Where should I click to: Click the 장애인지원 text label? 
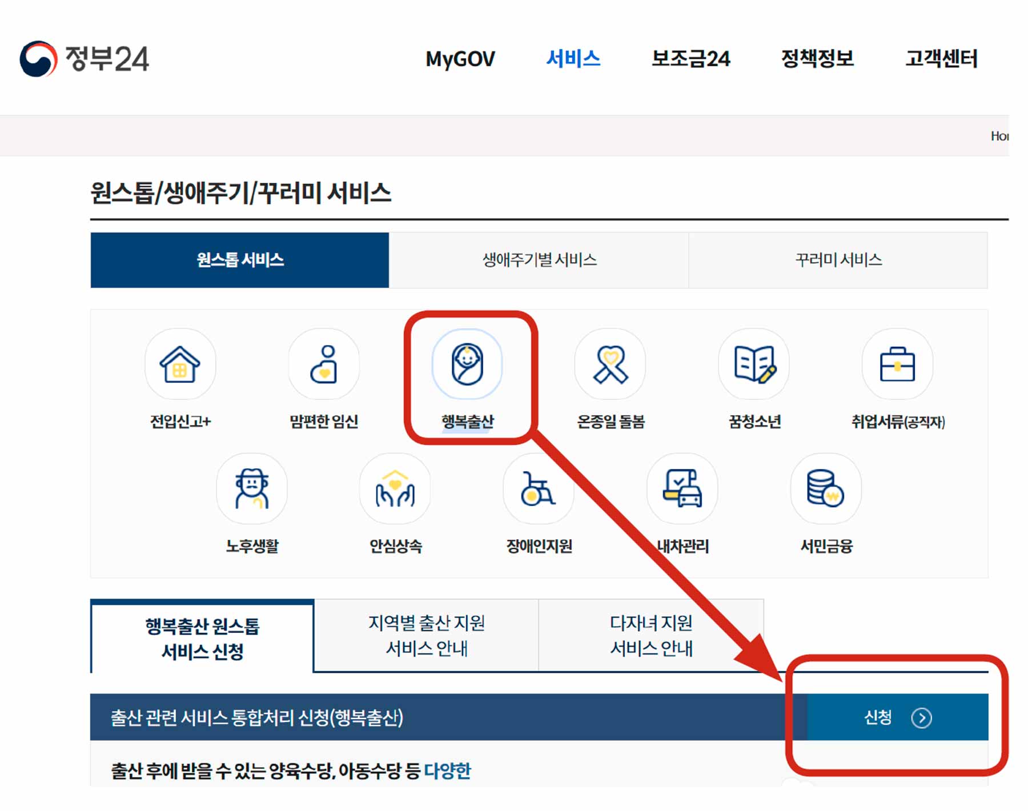[x=539, y=546]
